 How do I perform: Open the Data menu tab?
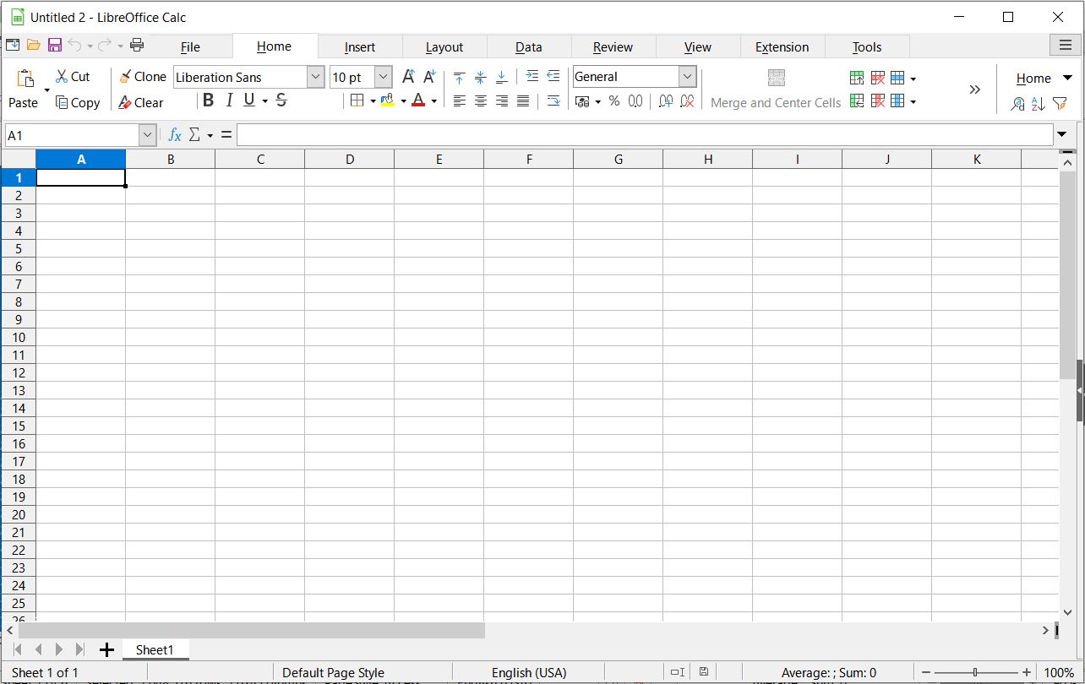click(529, 46)
